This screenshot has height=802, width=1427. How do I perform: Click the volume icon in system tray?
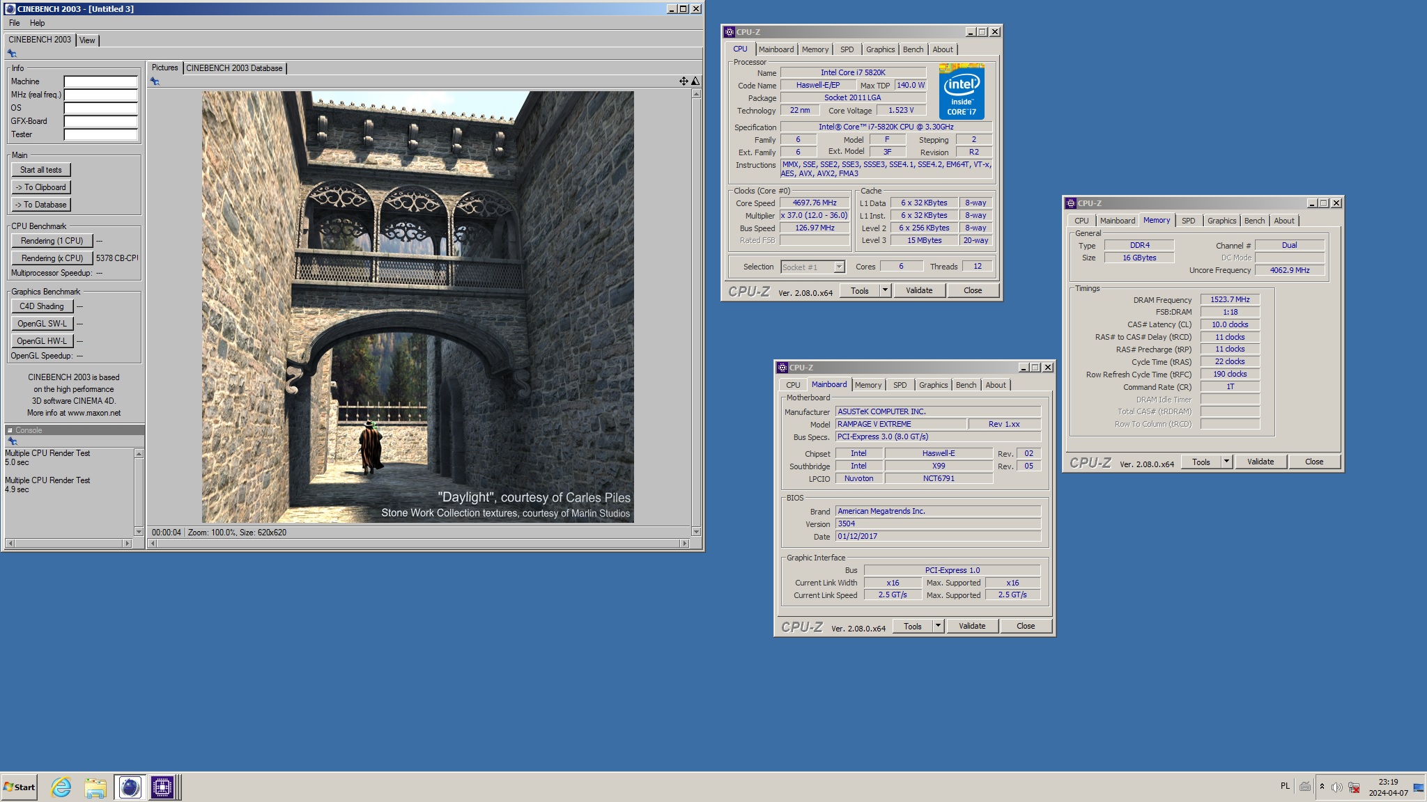pyautogui.click(x=1336, y=787)
